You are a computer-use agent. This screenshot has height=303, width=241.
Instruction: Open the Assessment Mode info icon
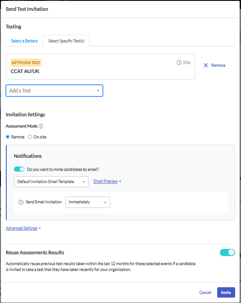click(41, 126)
